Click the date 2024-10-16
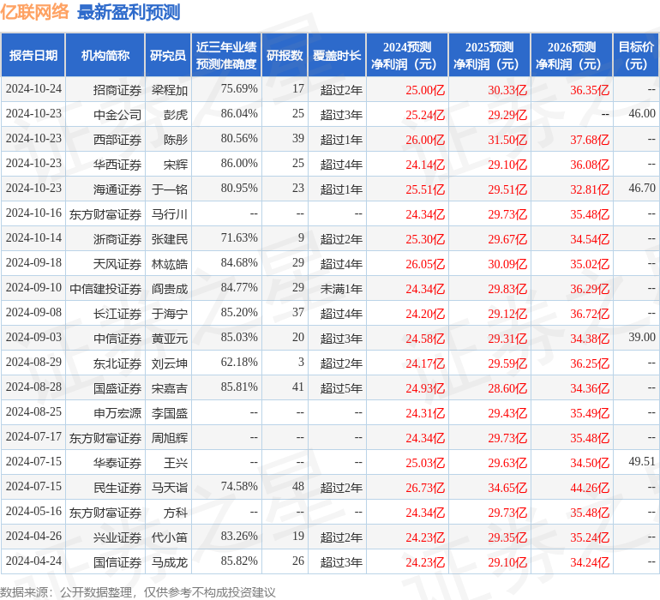Viewport: 660px width, 600px height. pos(33,213)
